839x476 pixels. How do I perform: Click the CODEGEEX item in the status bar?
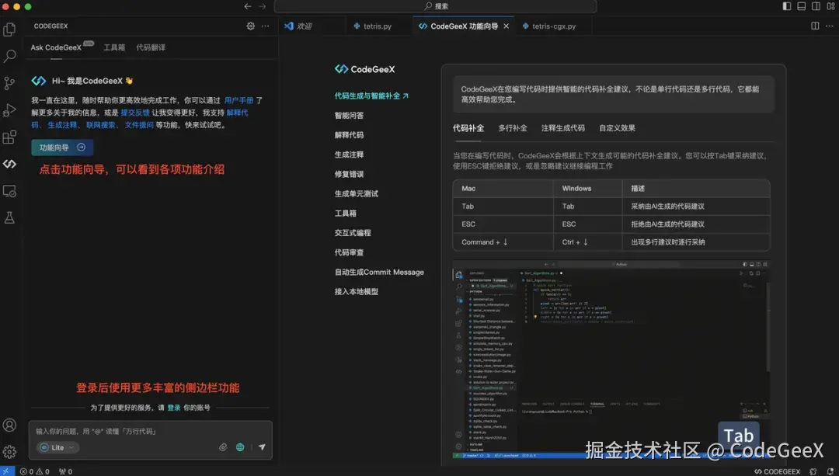click(x=778, y=471)
